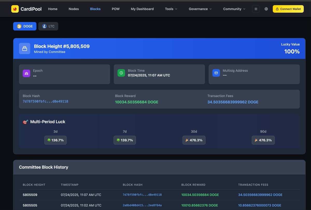
Task: Click the purple Epoch icon
Action: point(26,73)
